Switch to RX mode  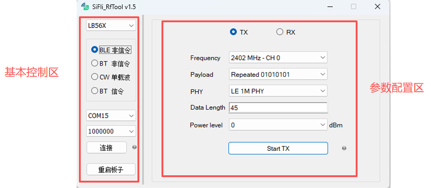pyautogui.click(x=280, y=32)
